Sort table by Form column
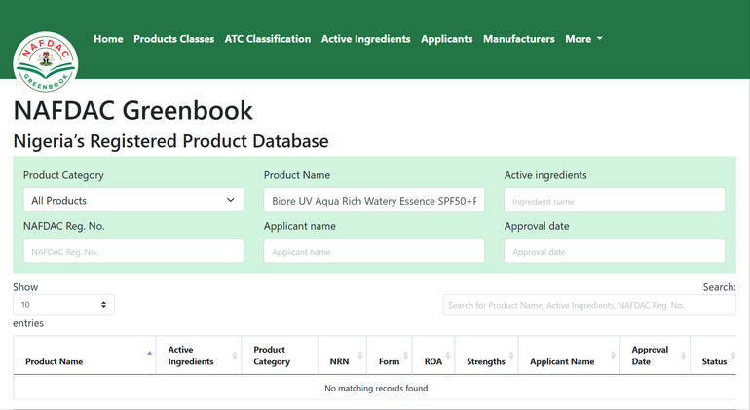The width and height of the screenshot is (750, 410). point(390,355)
